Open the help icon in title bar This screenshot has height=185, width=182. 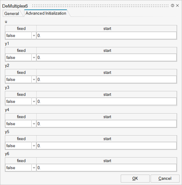pos(173,5)
